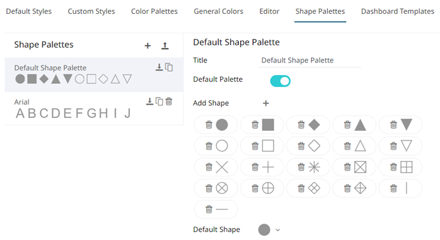Image resolution: width=440 pixels, height=240 pixels.
Task: Download the Default Shape Palette
Action: coord(159,67)
